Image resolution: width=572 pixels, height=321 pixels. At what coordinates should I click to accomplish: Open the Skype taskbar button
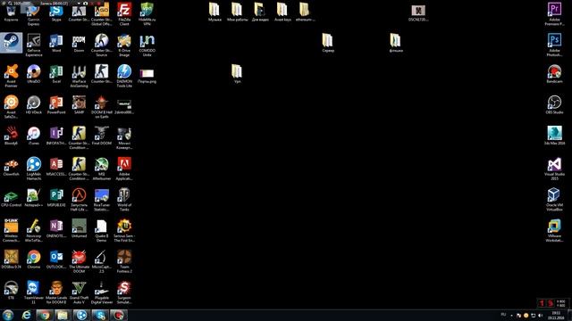coord(100,315)
